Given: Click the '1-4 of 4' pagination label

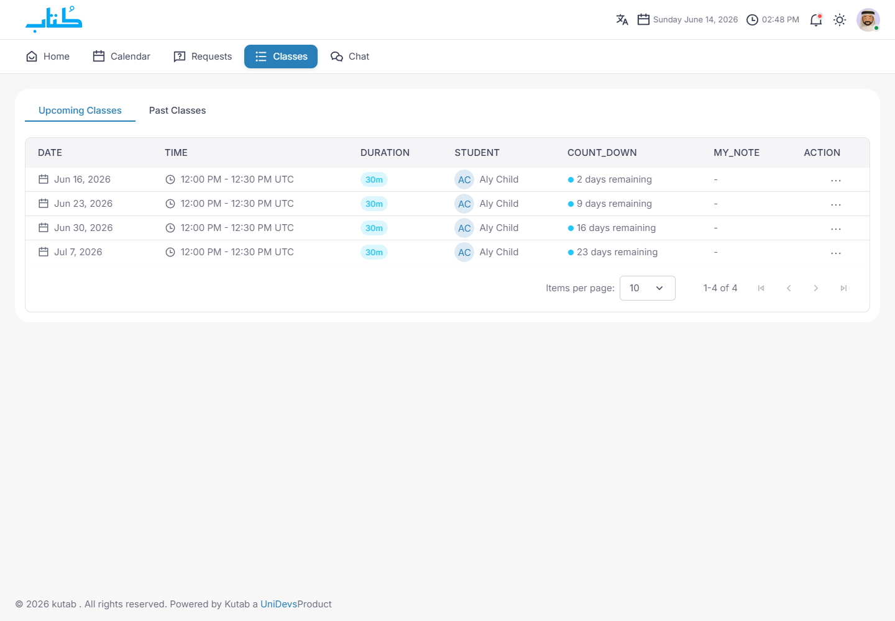Looking at the screenshot, I should pyautogui.click(x=720, y=288).
